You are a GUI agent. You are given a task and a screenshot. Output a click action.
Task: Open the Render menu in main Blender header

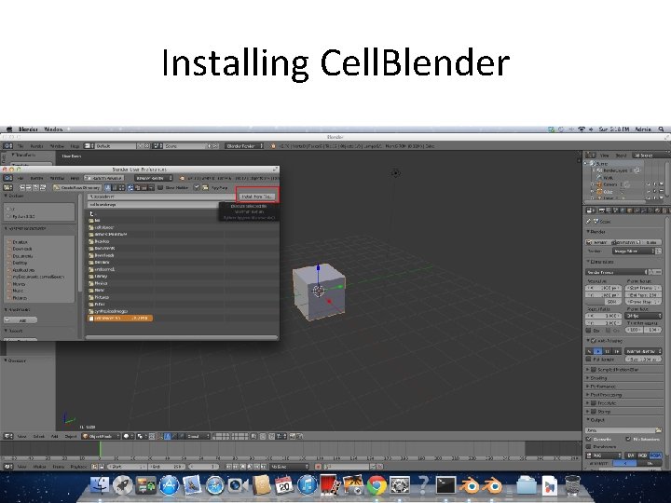point(36,146)
